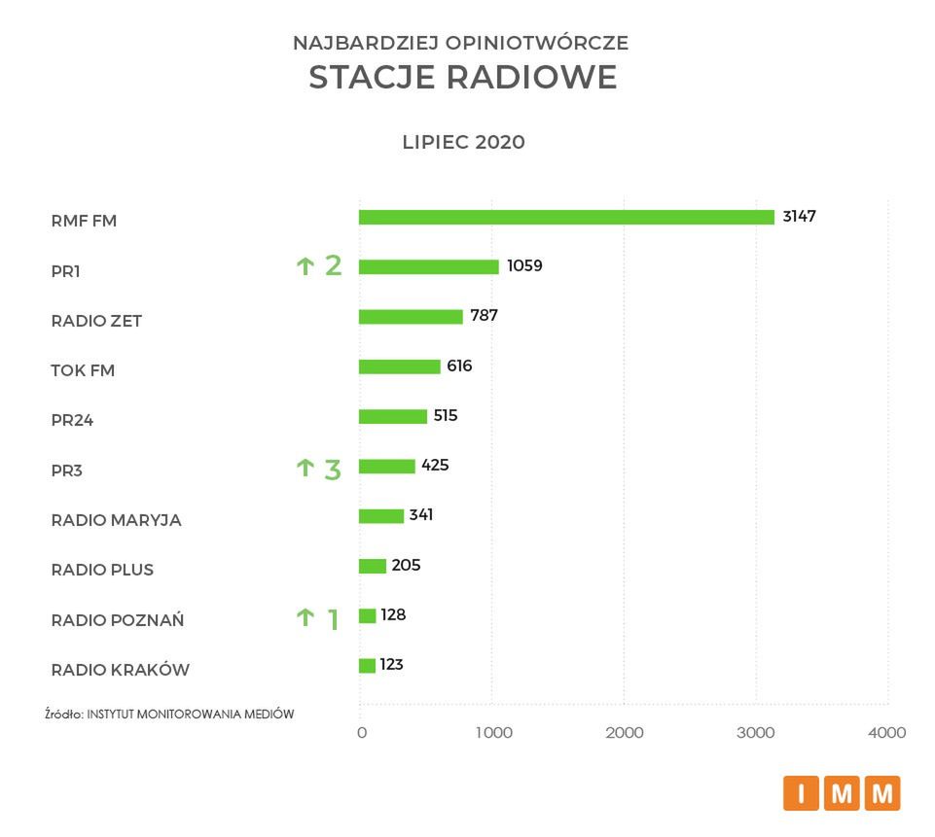
Task: Click the TOK FM label
Action: pos(83,370)
